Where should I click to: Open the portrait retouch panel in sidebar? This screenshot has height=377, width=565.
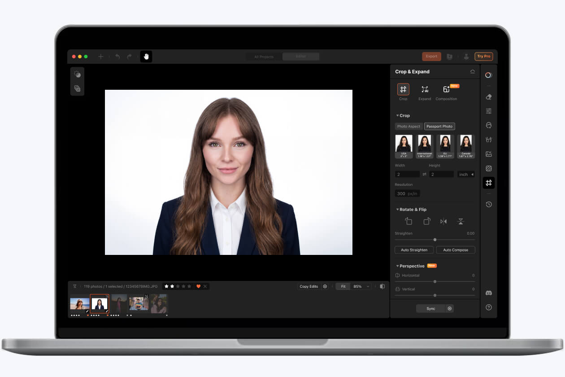(489, 125)
